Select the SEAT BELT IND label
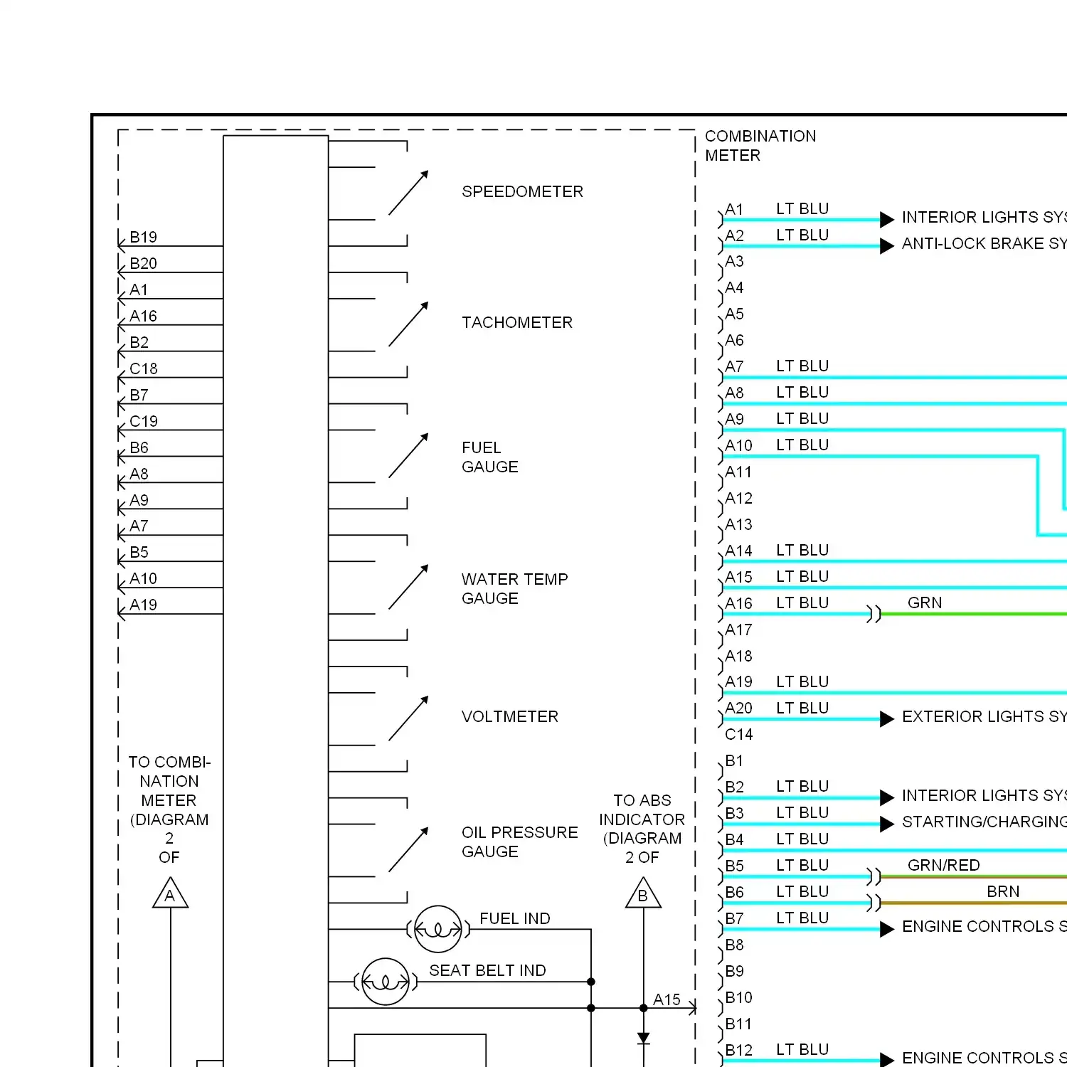The width and height of the screenshot is (1067, 1067). pyautogui.click(x=488, y=971)
